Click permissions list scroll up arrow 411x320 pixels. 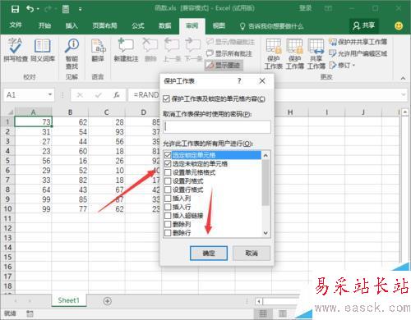point(266,155)
